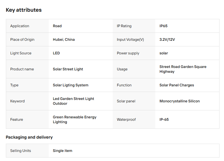The height and width of the screenshot is (161, 224).
Task: Click the Key attributes heading
Action: [24, 10]
